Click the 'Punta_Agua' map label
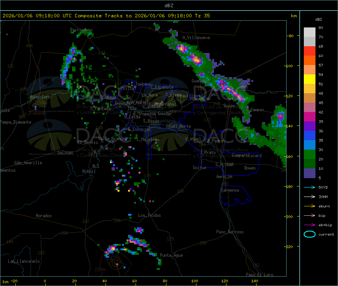This screenshot has width=338, height=286. pyautogui.click(x=171, y=255)
